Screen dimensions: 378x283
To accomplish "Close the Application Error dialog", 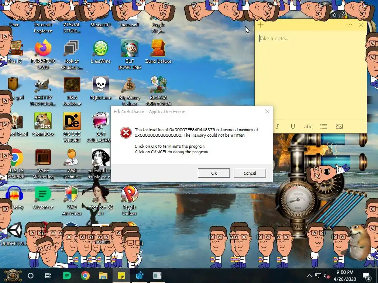I will point(267,111).
